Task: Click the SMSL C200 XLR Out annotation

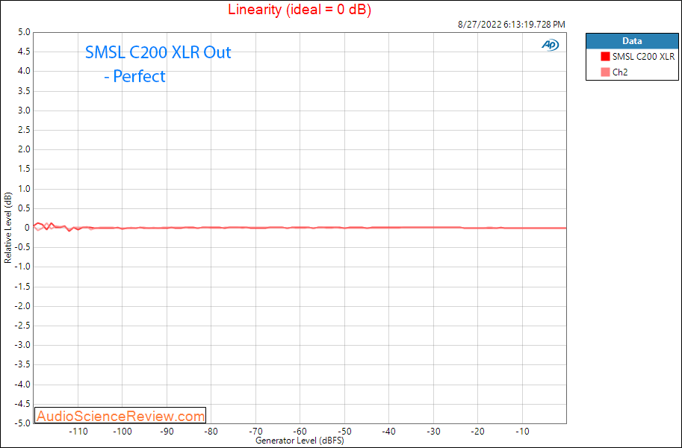Action: point(158,52)
